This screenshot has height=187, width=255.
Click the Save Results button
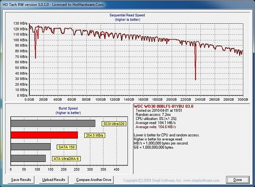tap(21, 180)
